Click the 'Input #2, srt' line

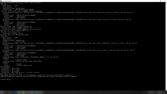(15, 31)
